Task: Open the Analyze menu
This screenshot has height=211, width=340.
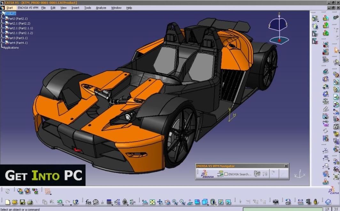Action: 101,8
